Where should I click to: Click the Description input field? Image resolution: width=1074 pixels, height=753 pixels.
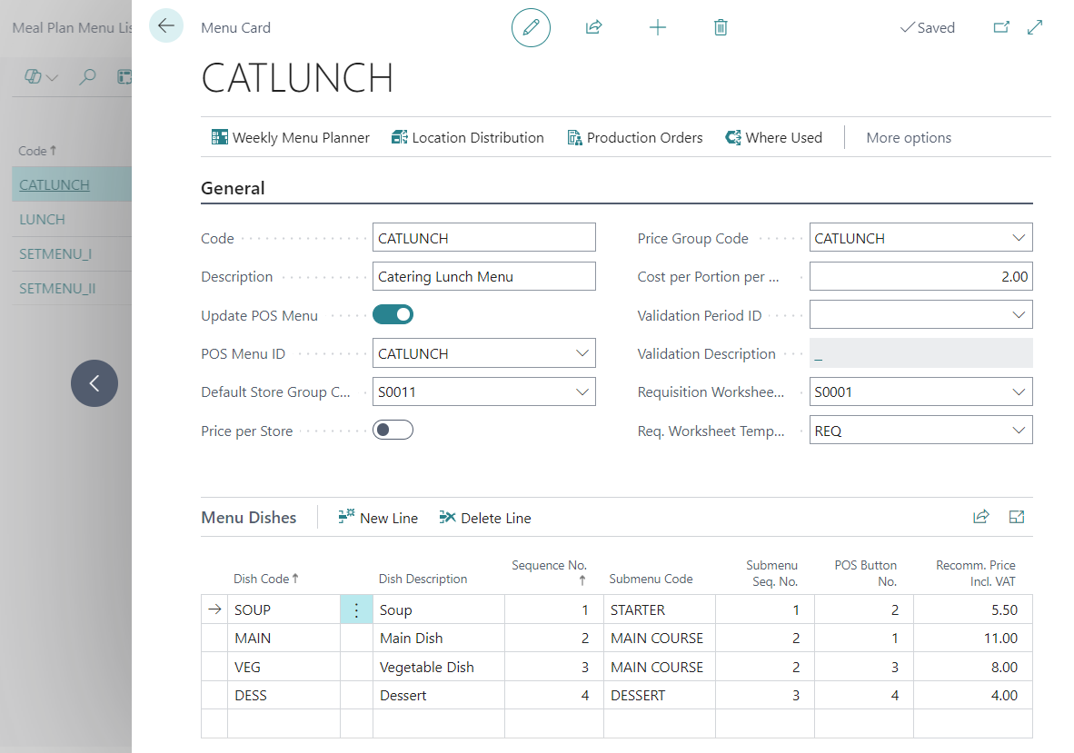tap(483, 276)
